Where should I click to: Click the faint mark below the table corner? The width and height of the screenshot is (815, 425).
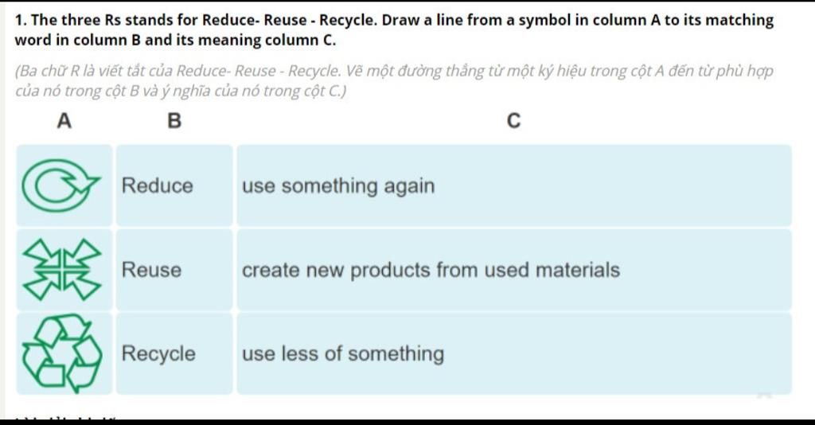(764, 396)
